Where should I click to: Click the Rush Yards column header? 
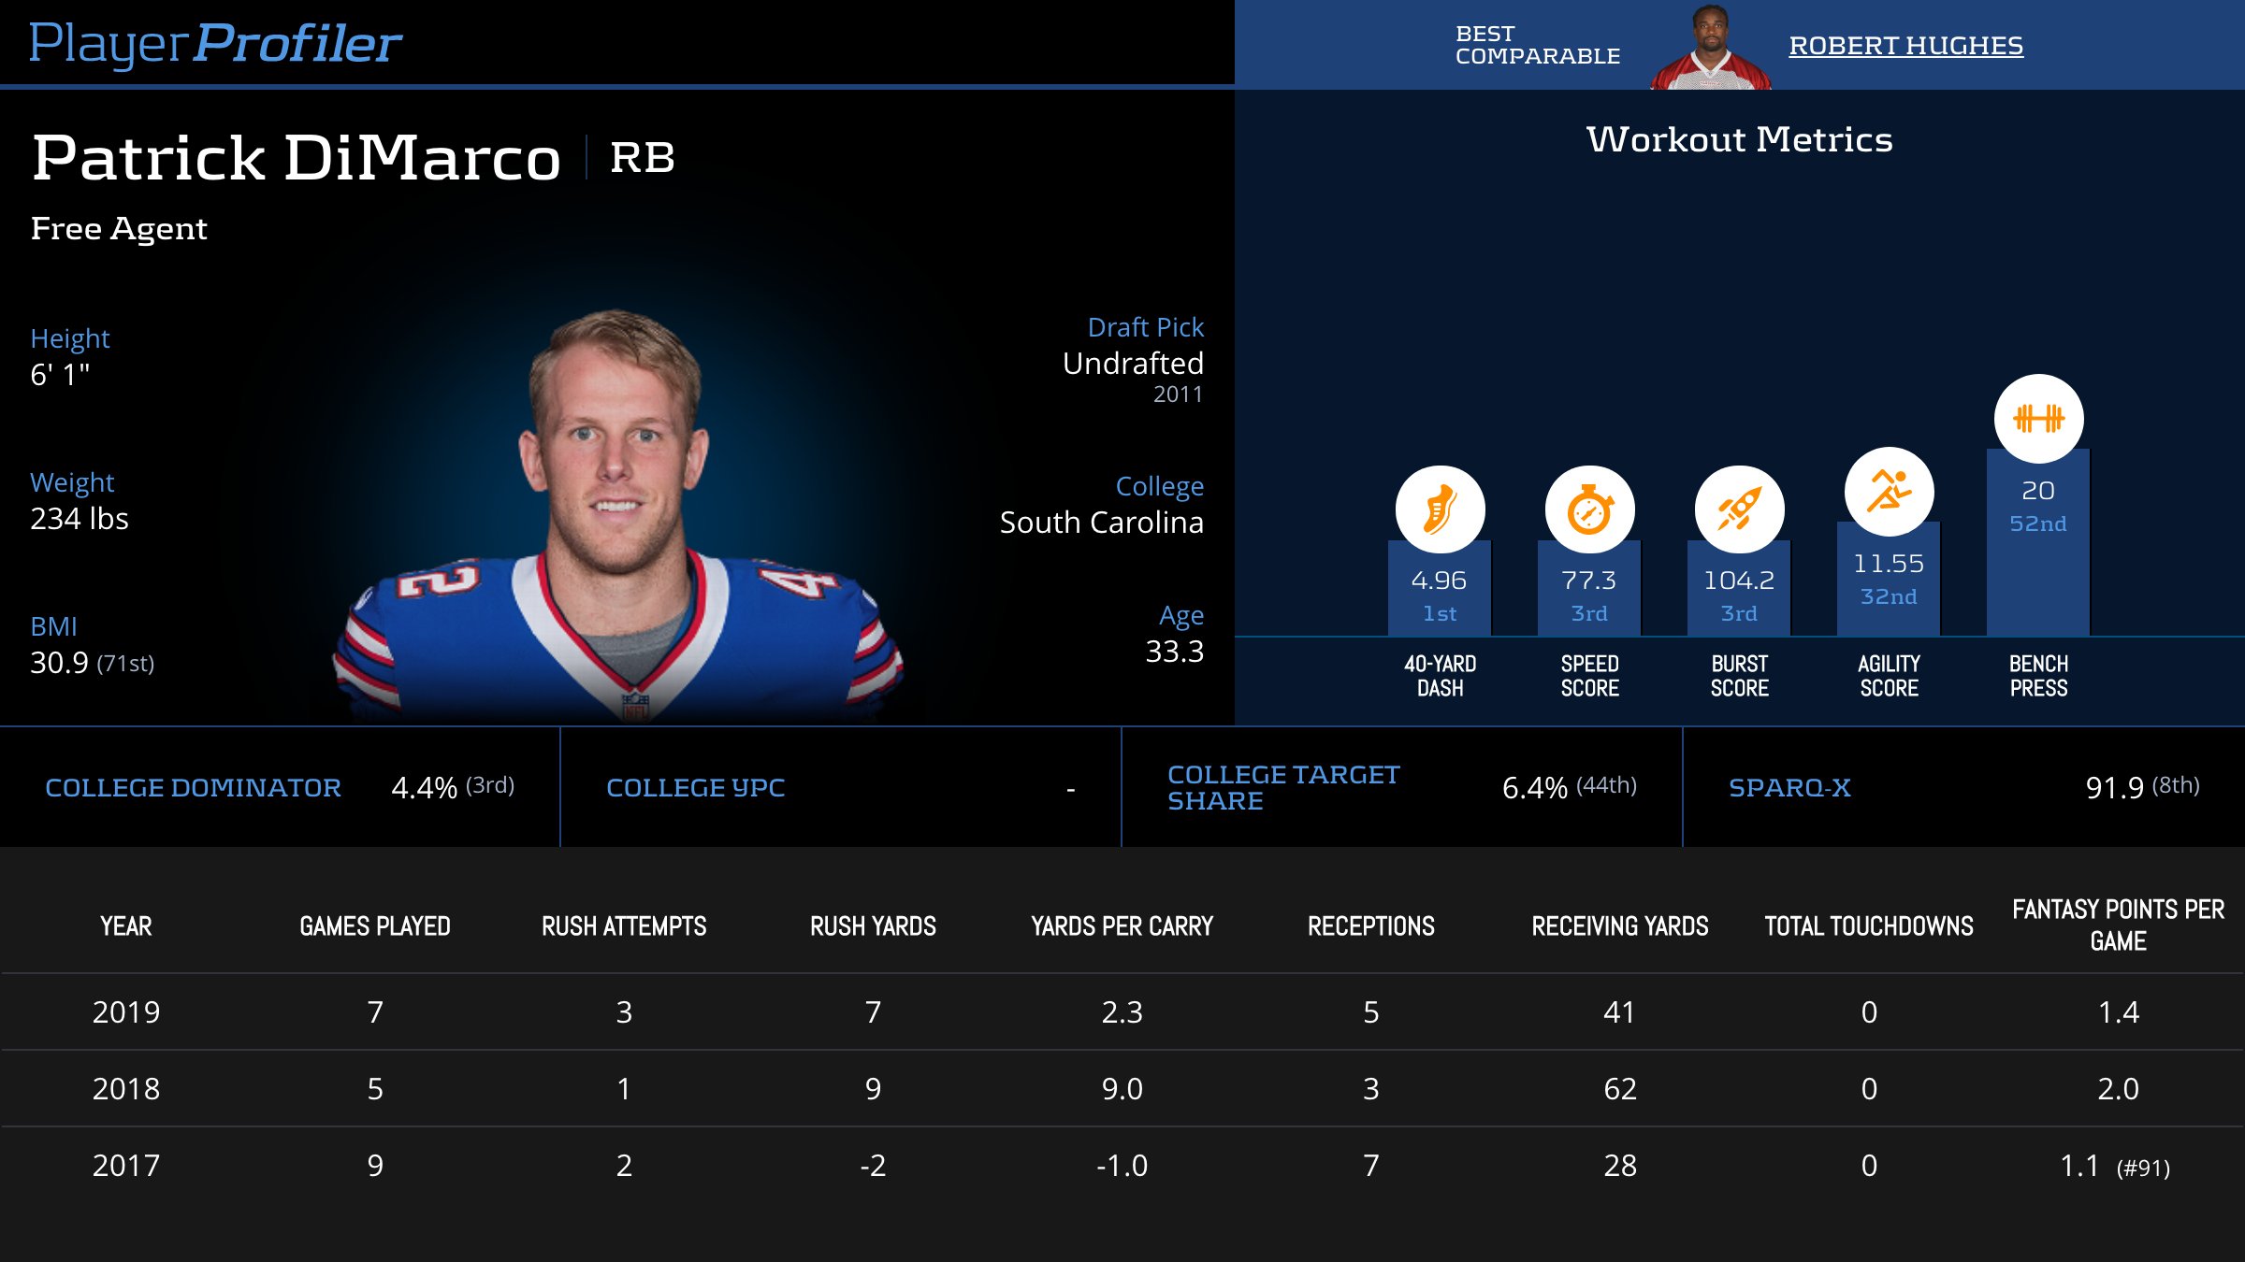[x=873, y=925]
